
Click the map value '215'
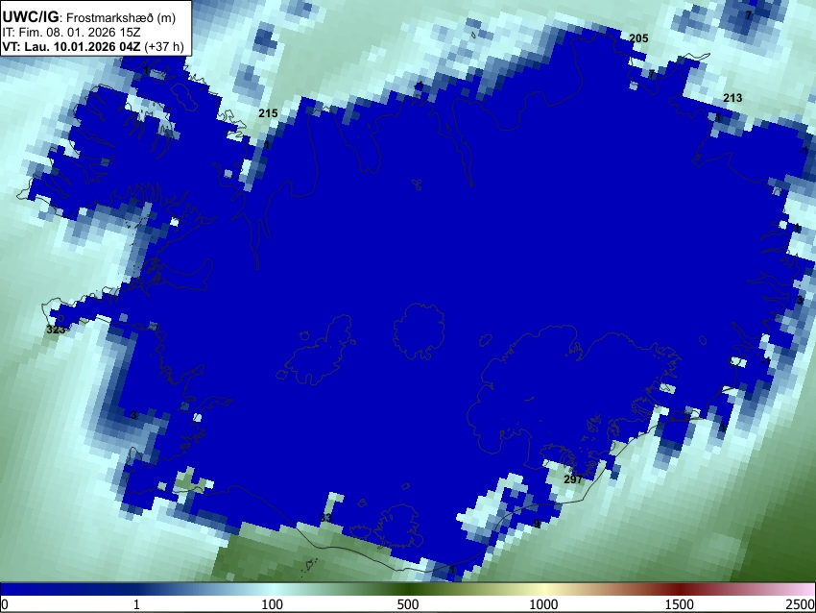click(x=268, y=113)
